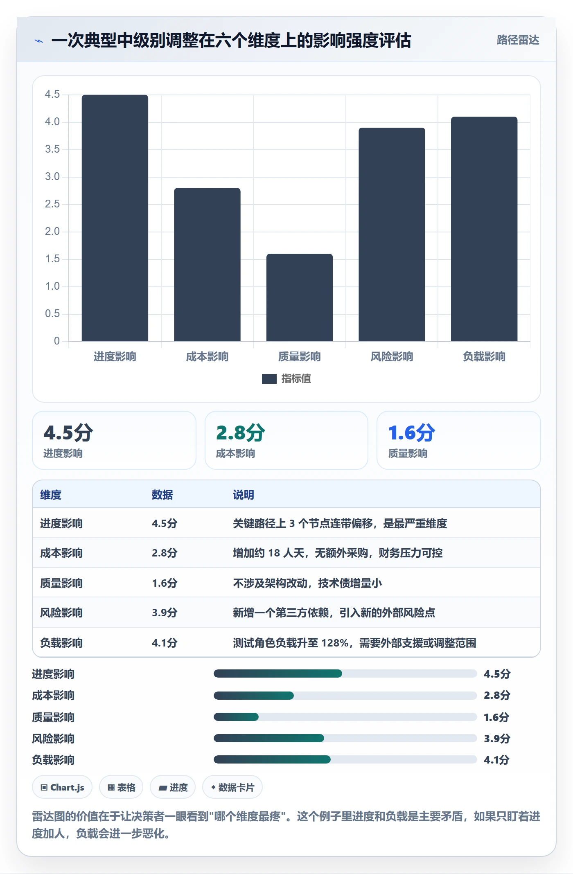Click the table note starting 测试角色负载升至 128%
Viewport: 573px width, 874px height.
354,643
